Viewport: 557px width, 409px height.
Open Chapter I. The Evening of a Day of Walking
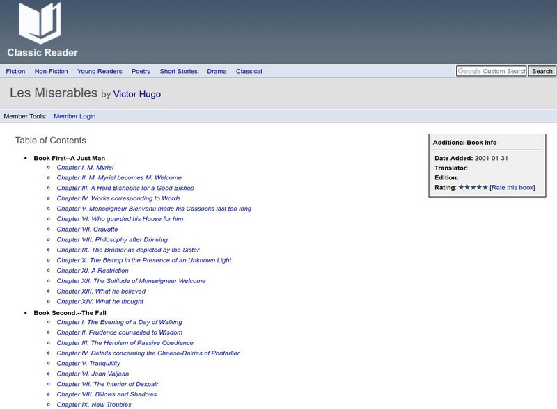[x=119, y=322]
